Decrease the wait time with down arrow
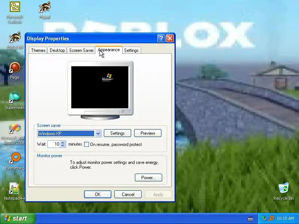 pyautogui.click(x=63, y=146)
